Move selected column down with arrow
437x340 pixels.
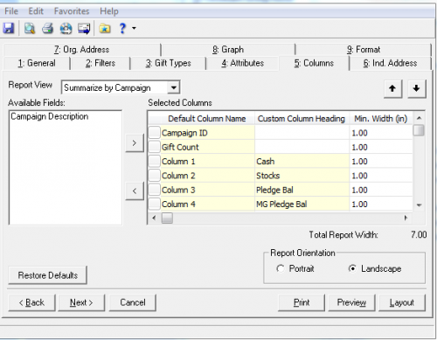[417, 88]
